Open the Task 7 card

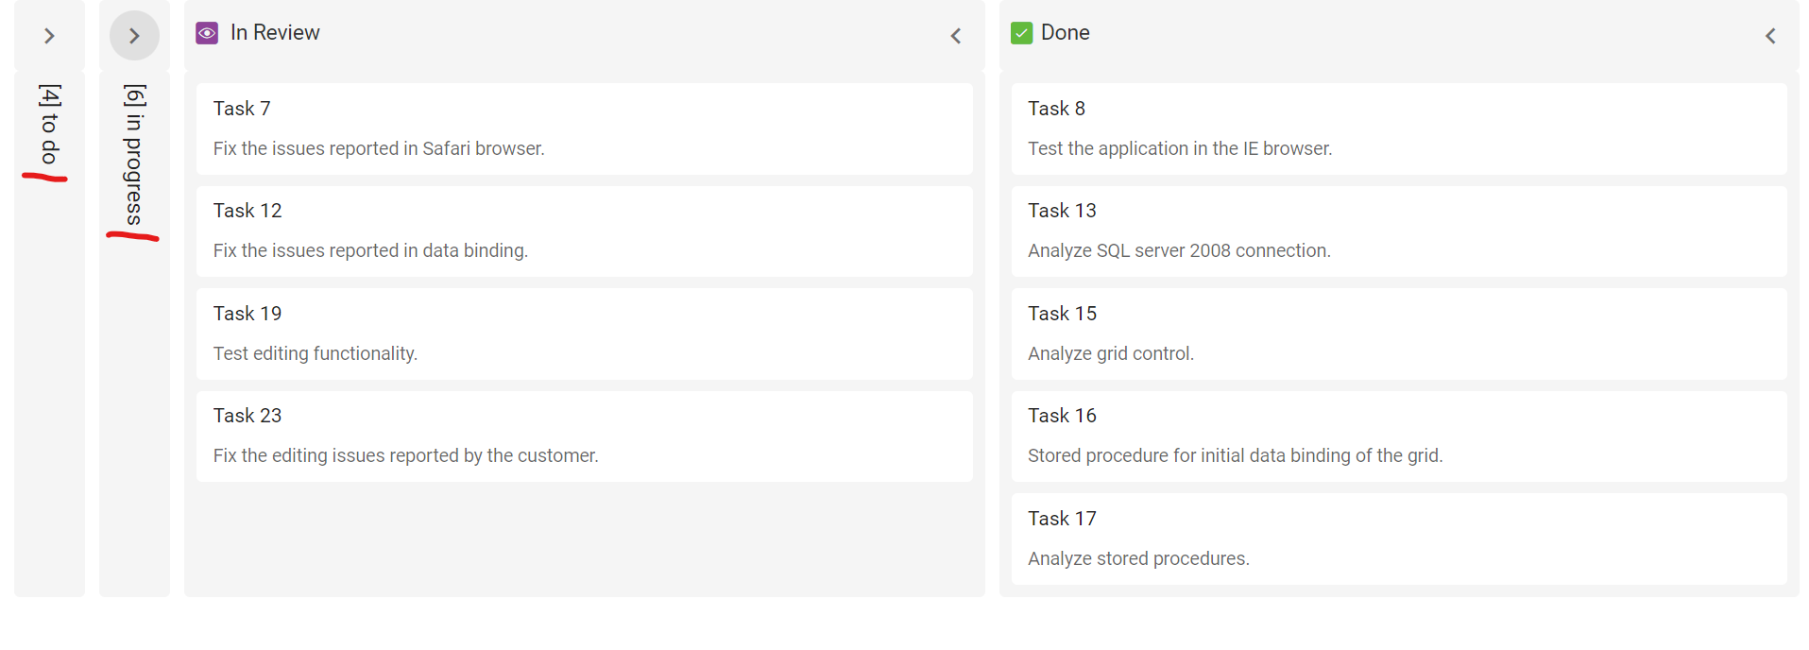coord(584,128)
